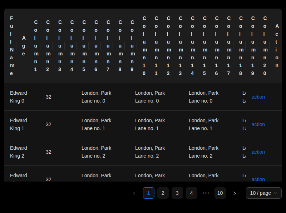Expand pagination options via dropdown arrow
The image size is (286, 213).
coord(276,193)
